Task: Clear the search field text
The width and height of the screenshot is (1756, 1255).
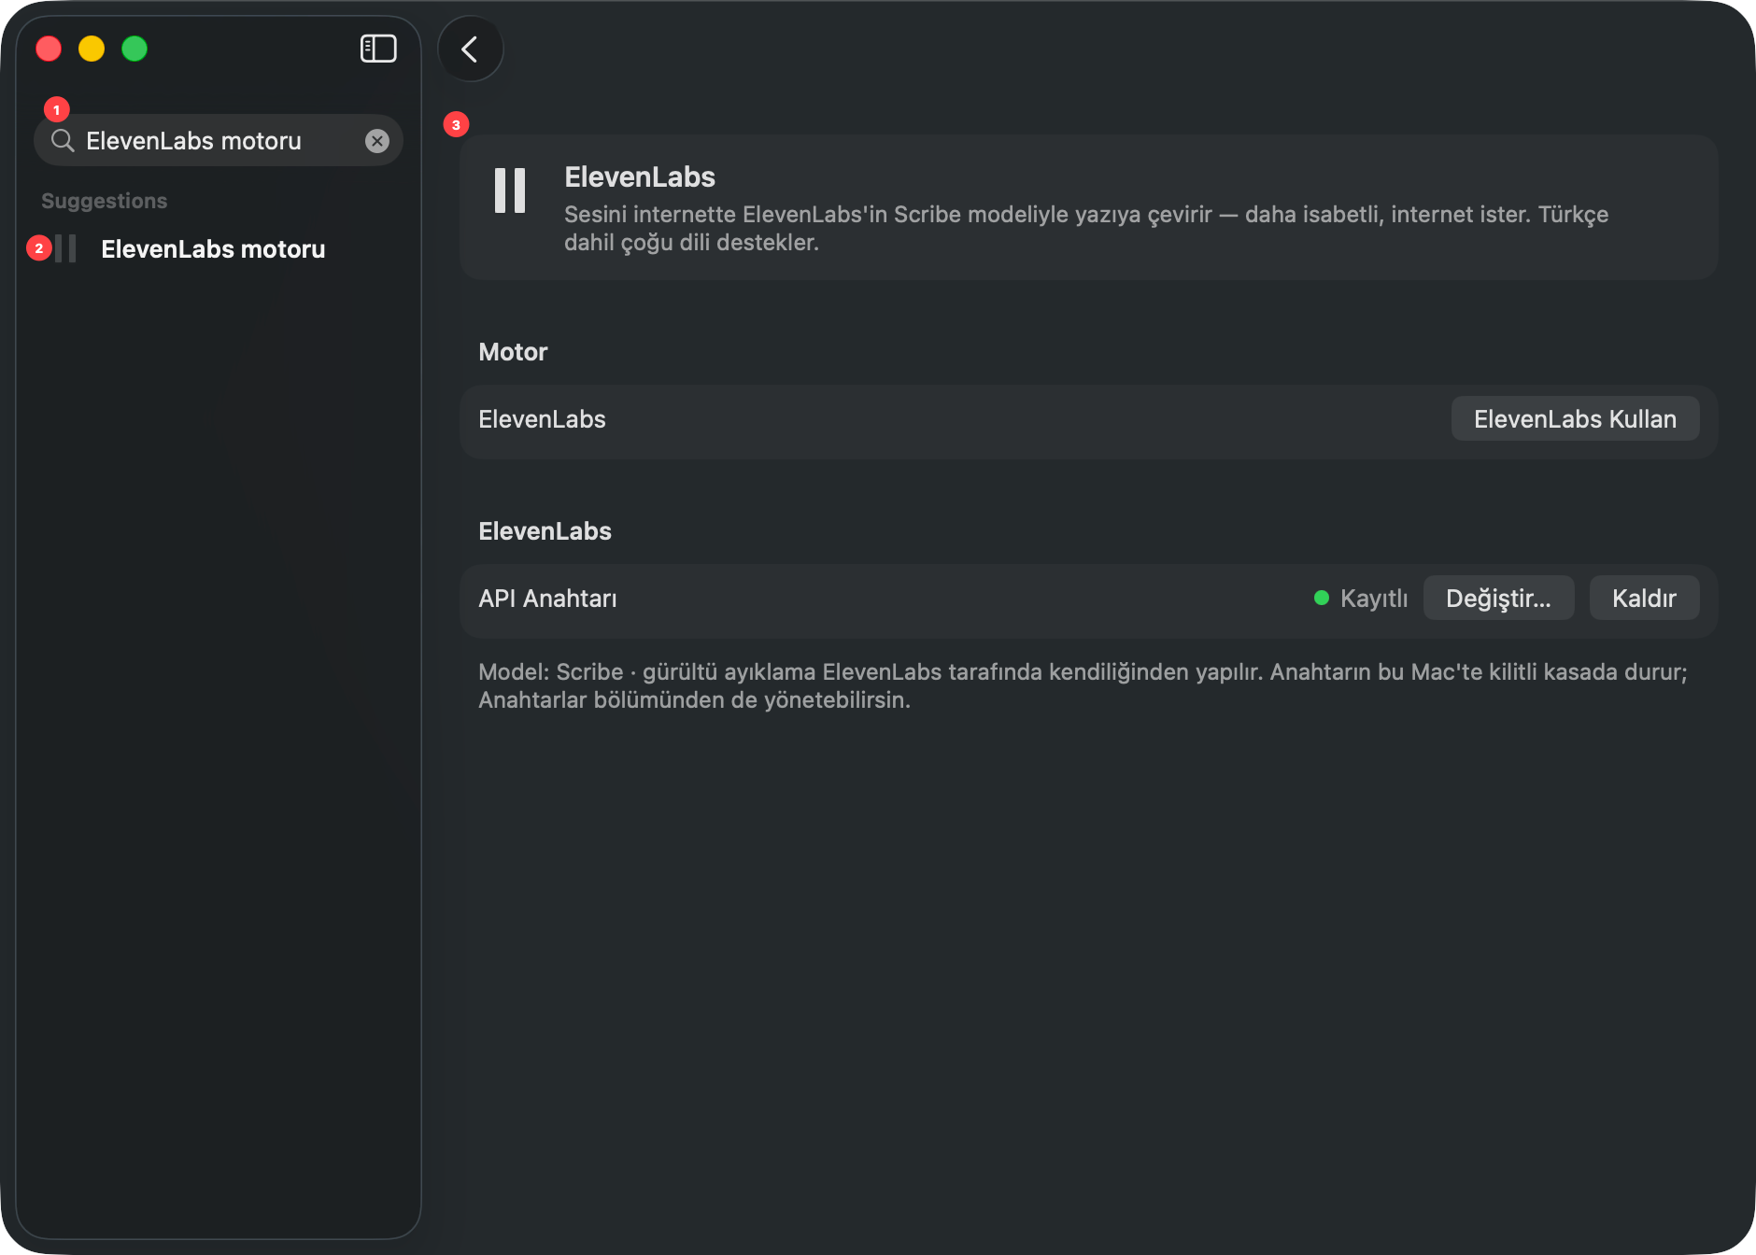Action: click(377, 141)
